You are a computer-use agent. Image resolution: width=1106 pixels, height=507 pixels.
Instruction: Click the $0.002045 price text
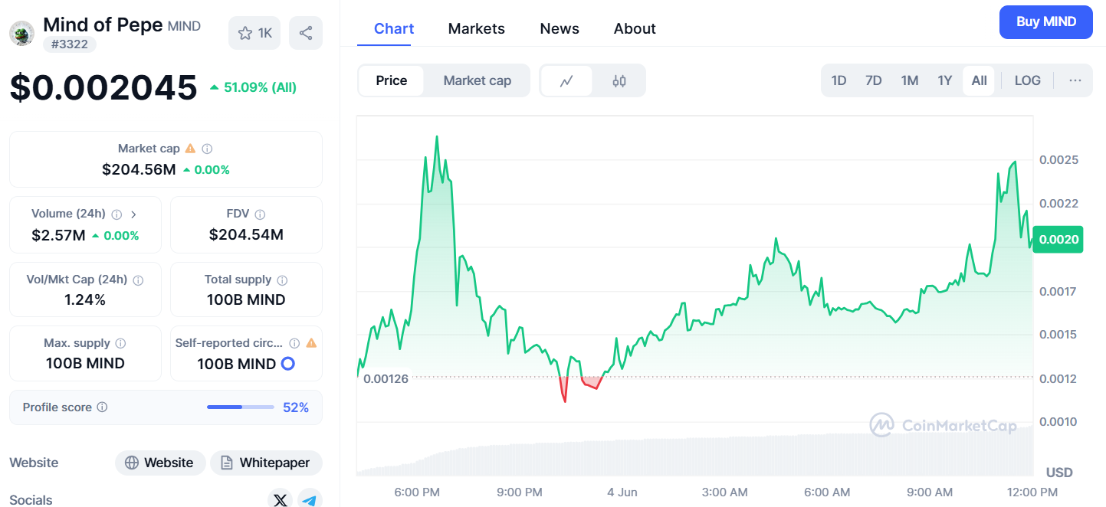tap(103, 87)
